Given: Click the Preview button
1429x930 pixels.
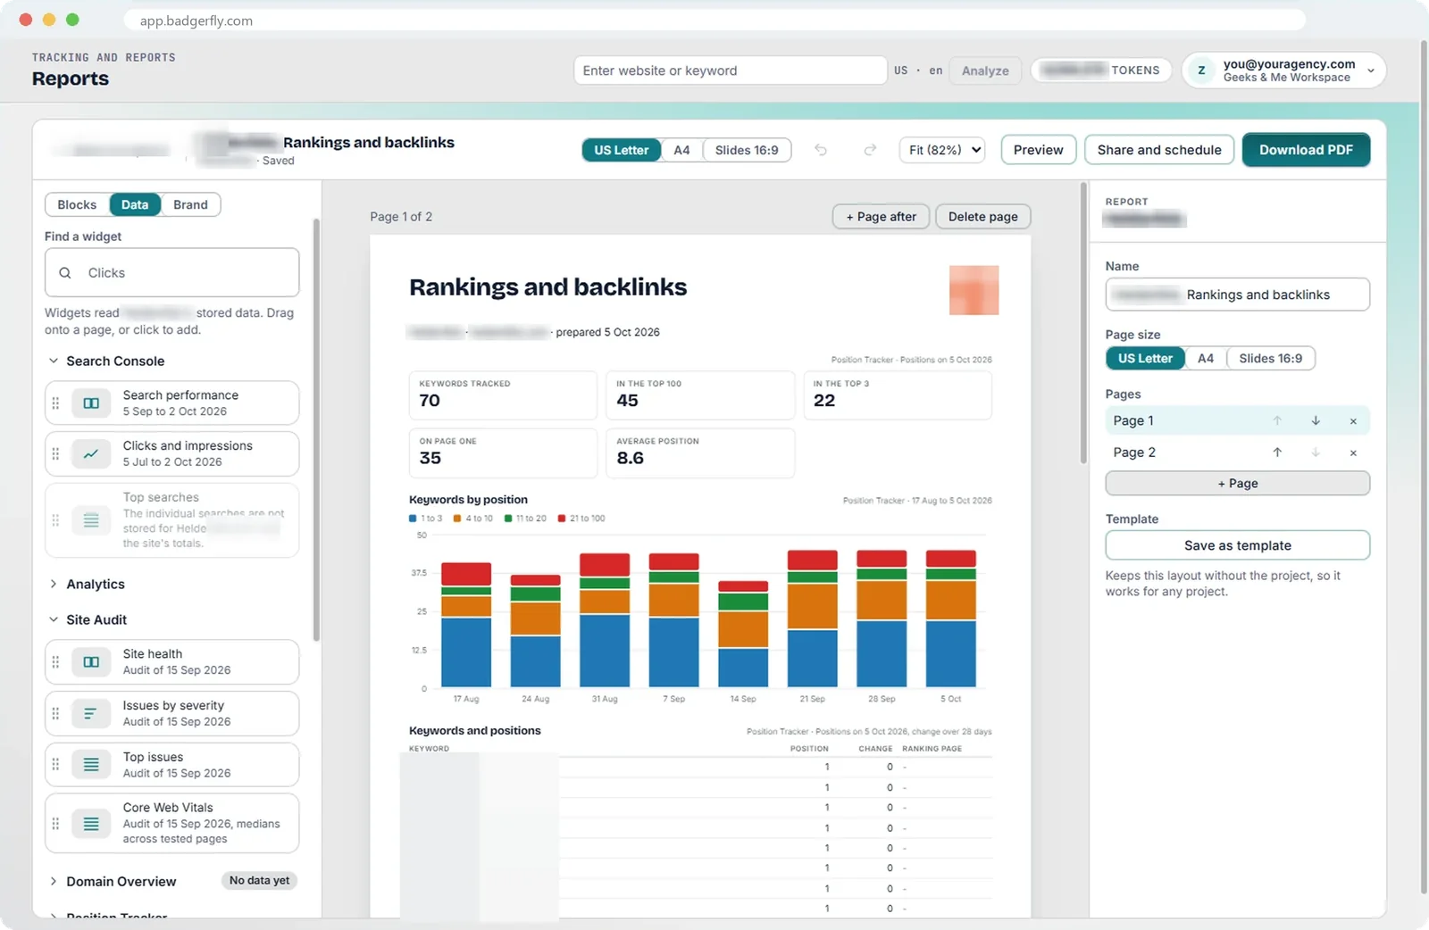Looking at the screenshot, I should [x=1038, y=150].
